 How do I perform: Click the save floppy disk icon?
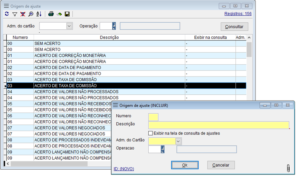(67, 14)
